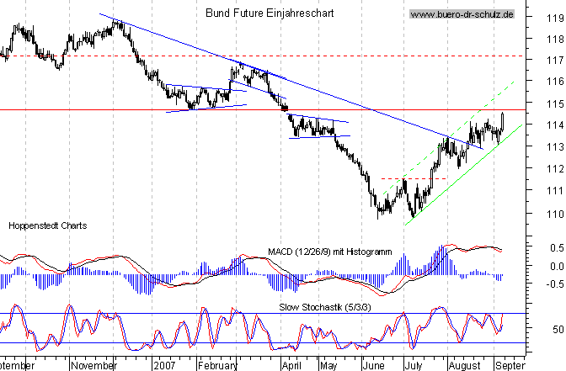Viewport: 566px width, 371px height.
Task: Click the 'February' month label
Action: (217, 366)
